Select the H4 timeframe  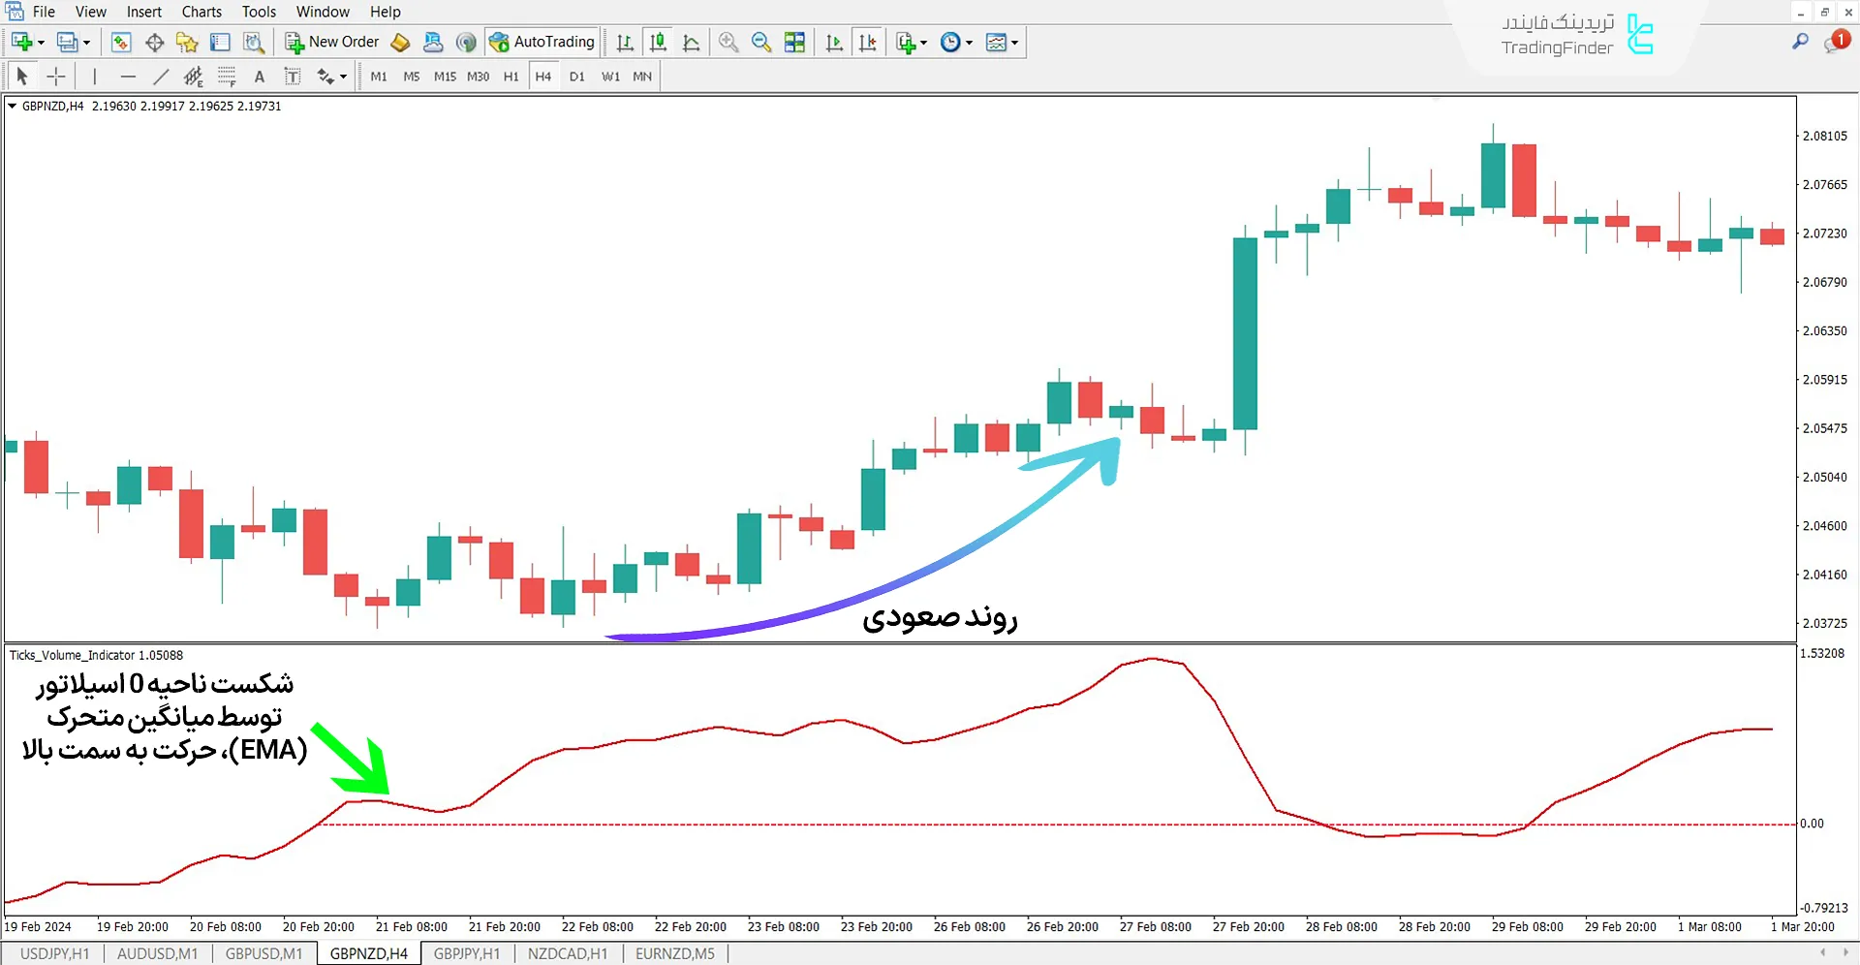coord(543,76)
